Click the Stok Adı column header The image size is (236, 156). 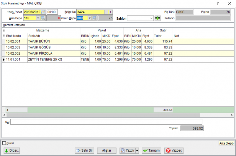tap(54, 36)
